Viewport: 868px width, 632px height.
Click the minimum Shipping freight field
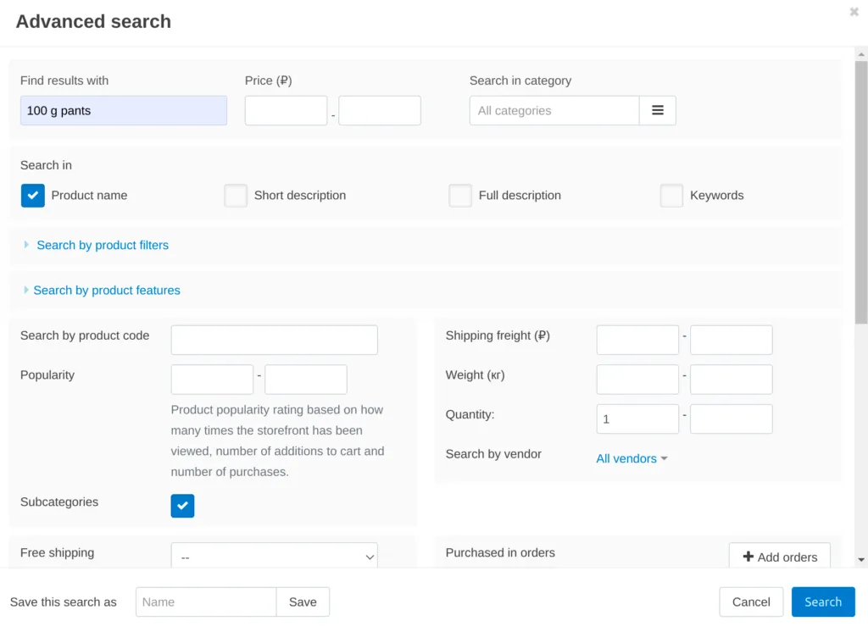coord(637,340)
